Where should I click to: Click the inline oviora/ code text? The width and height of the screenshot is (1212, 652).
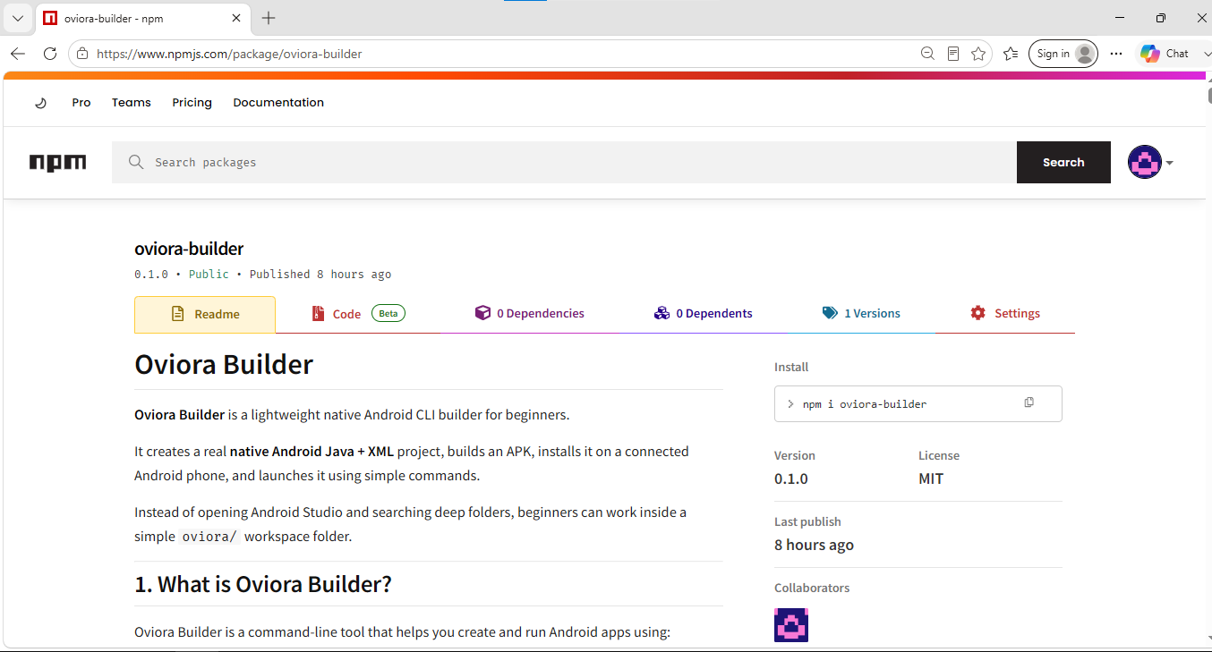210,537
